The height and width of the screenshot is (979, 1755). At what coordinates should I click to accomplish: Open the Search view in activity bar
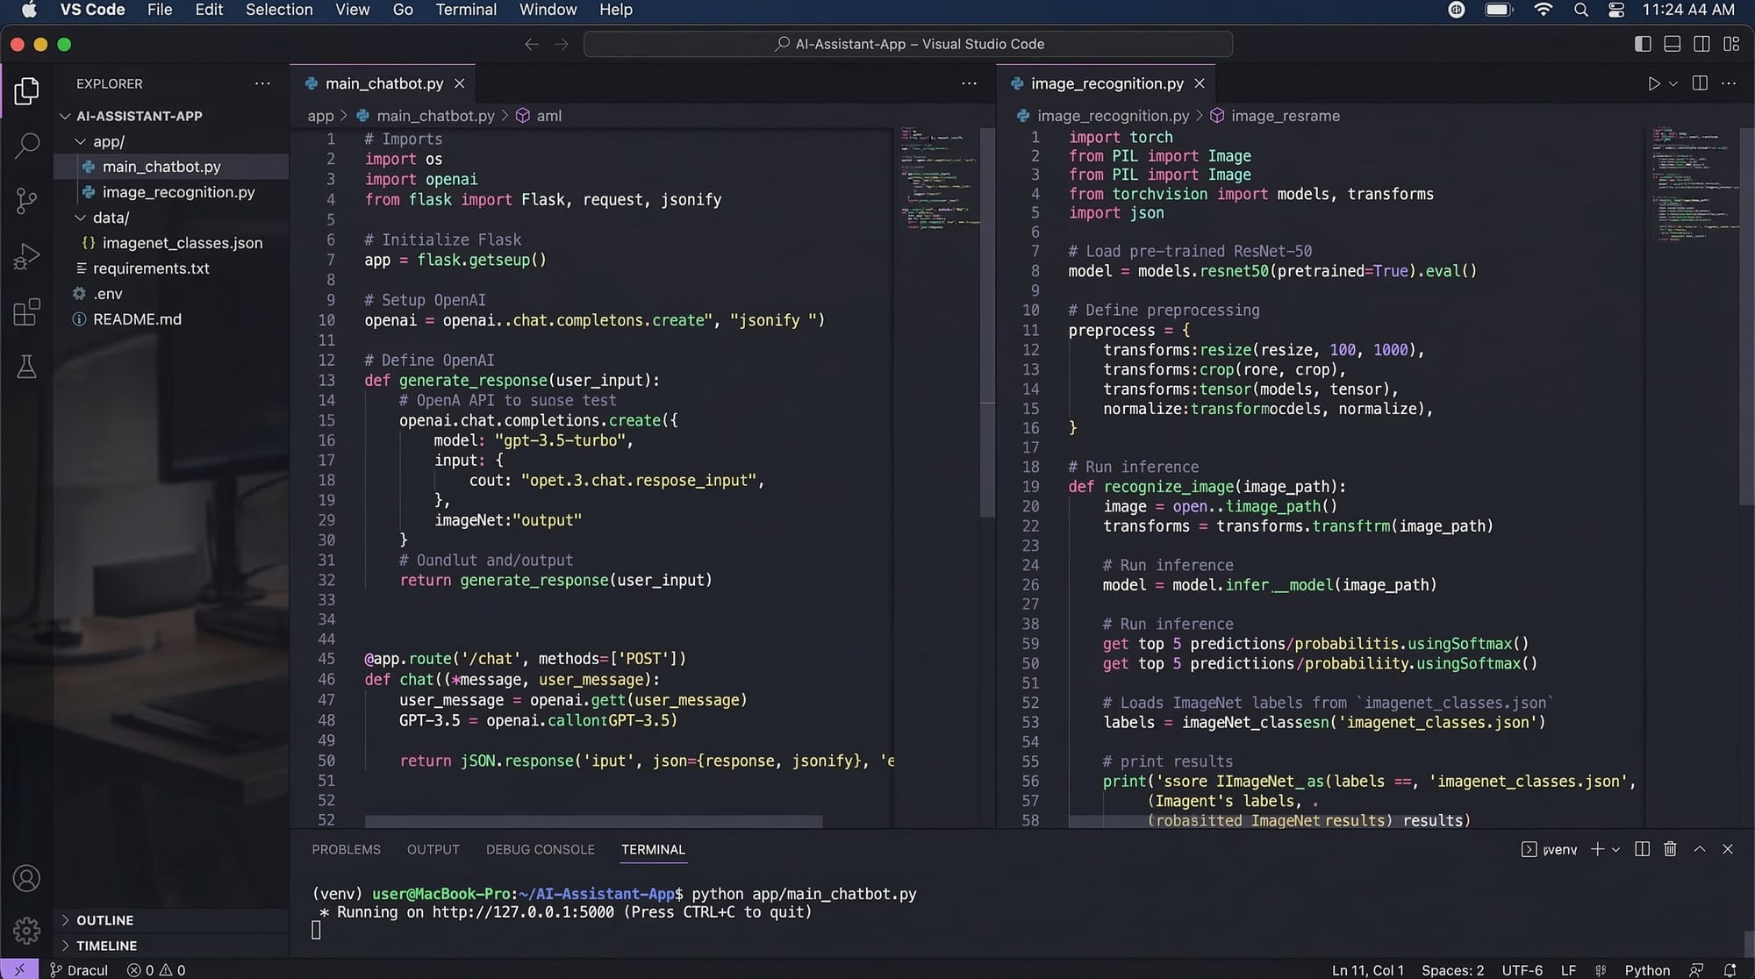26,146
